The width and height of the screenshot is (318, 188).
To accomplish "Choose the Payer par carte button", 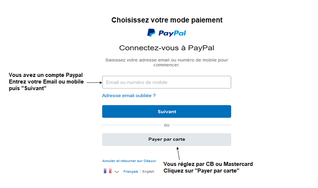I will click(166, 139).
